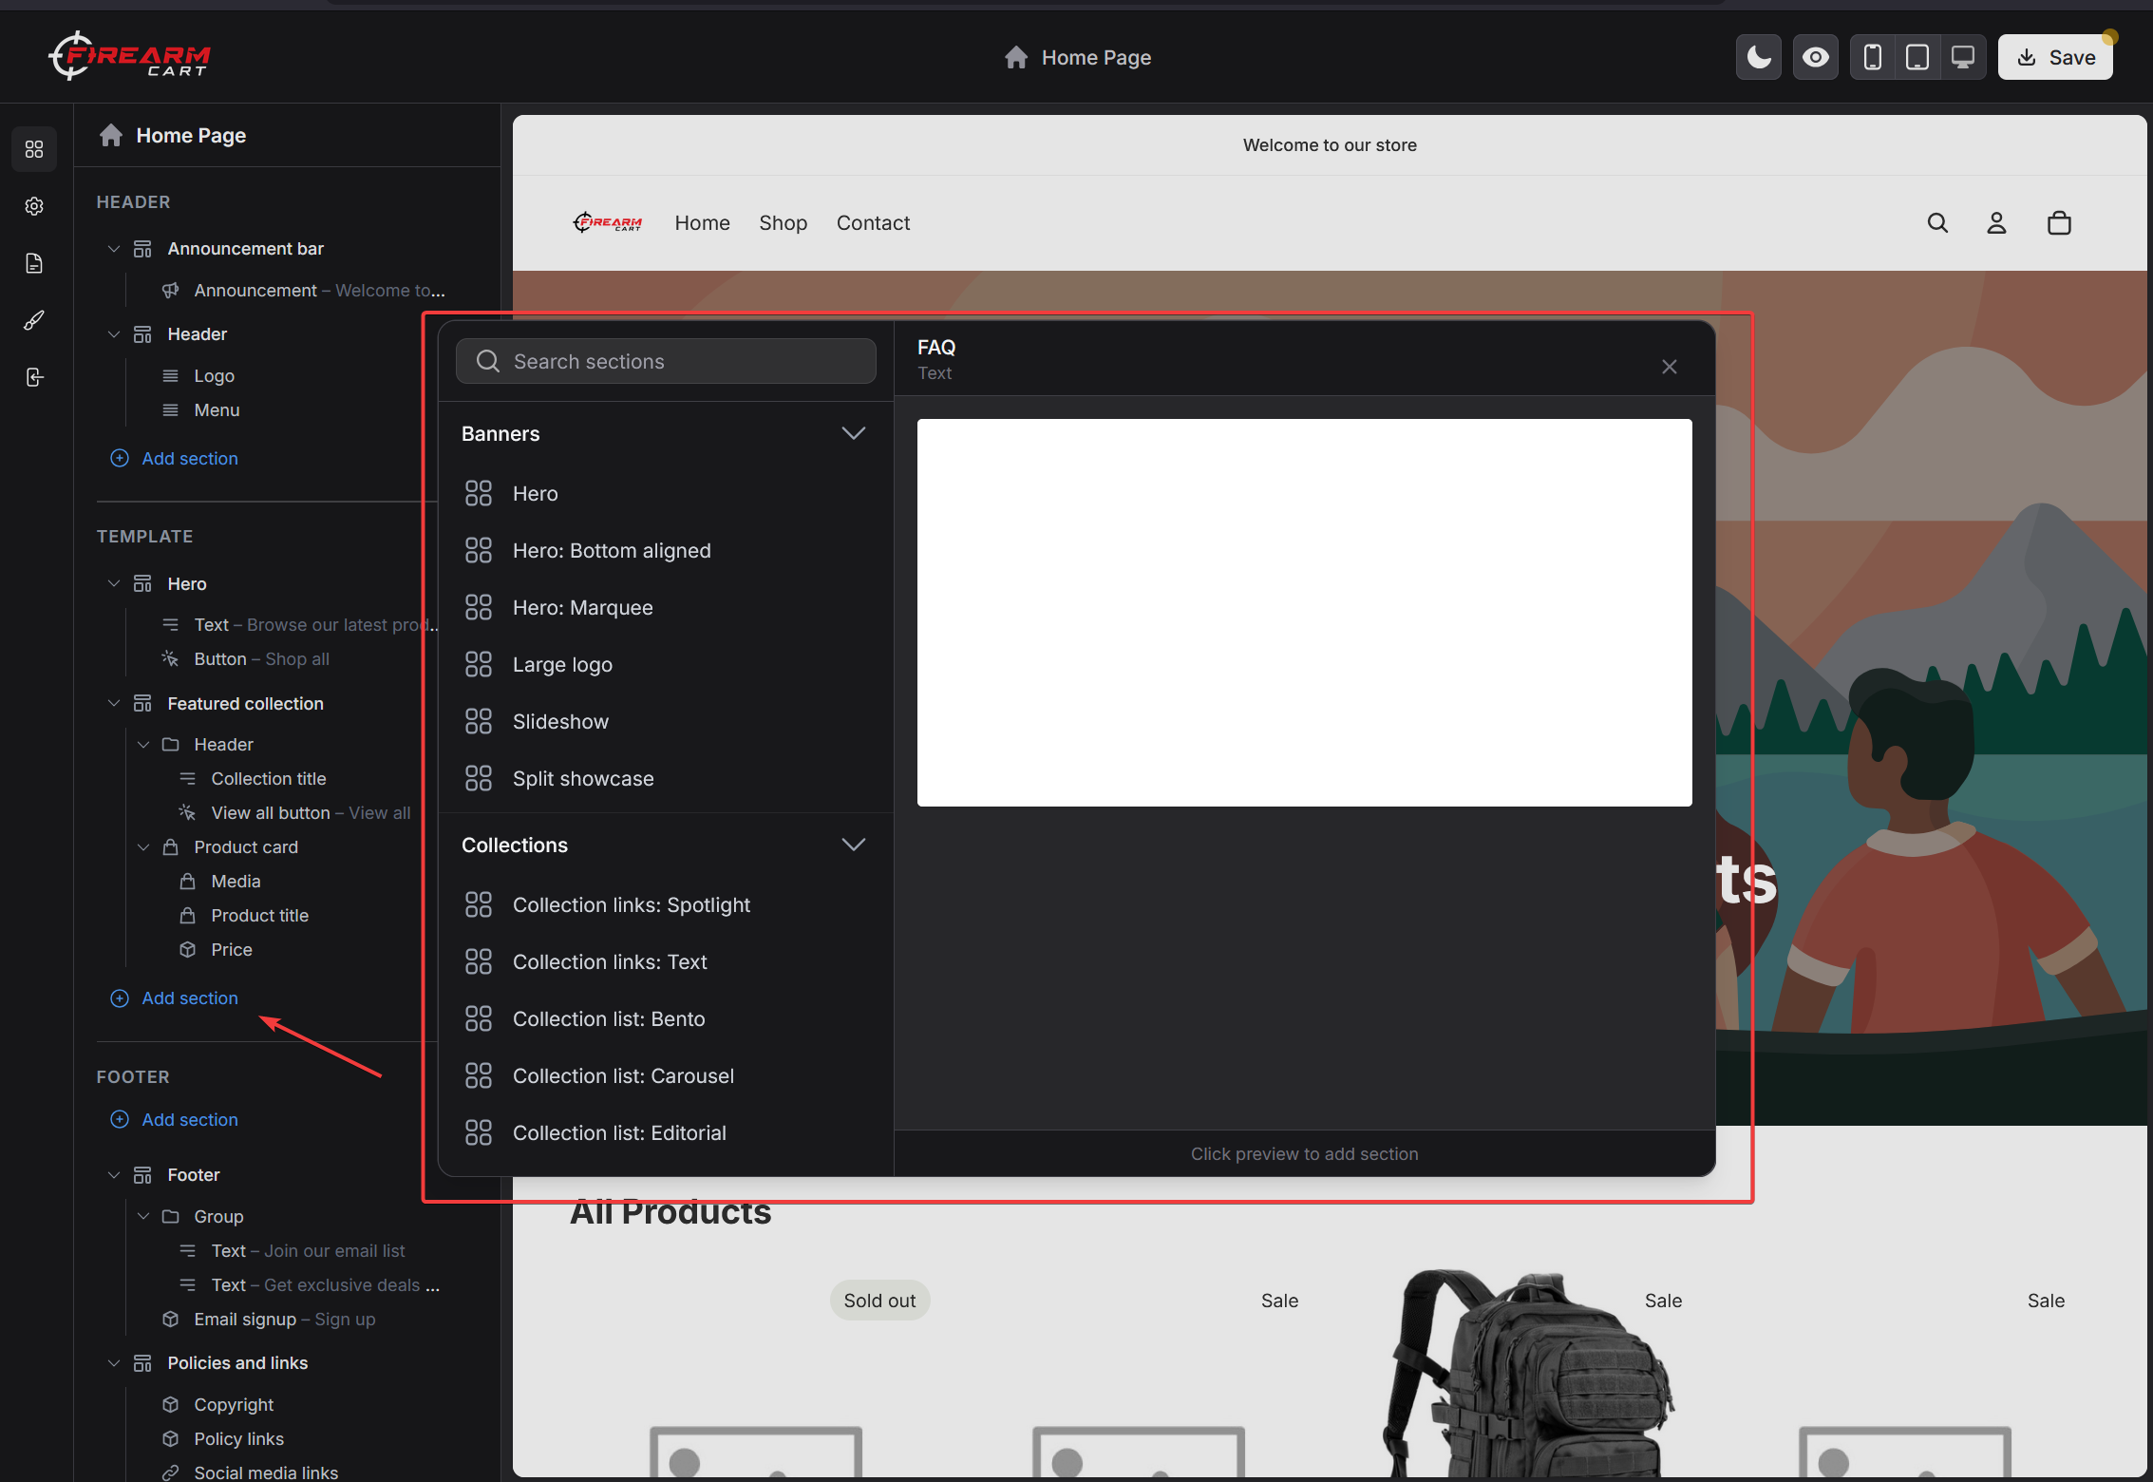Screen dimensions: 2153x1482
Task: Collapse Header group under Featured collection
Action: (x=143, y=744)
